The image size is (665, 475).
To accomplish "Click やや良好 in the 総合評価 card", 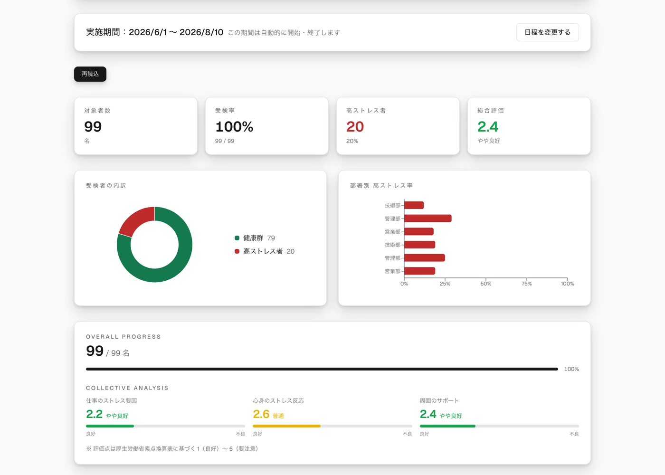I will [489, 141].
